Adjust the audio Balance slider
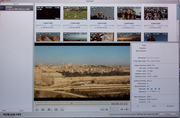This screenshot has width=180, height=118. [153, 91]
